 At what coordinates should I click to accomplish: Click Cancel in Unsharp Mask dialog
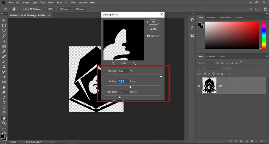tap(153, 29)
